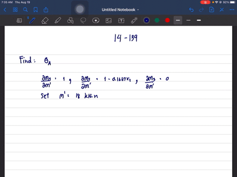237x177 pixels.
Task: Tap the battery status icon
Action: pyautogui.click(x=233, y=2)
